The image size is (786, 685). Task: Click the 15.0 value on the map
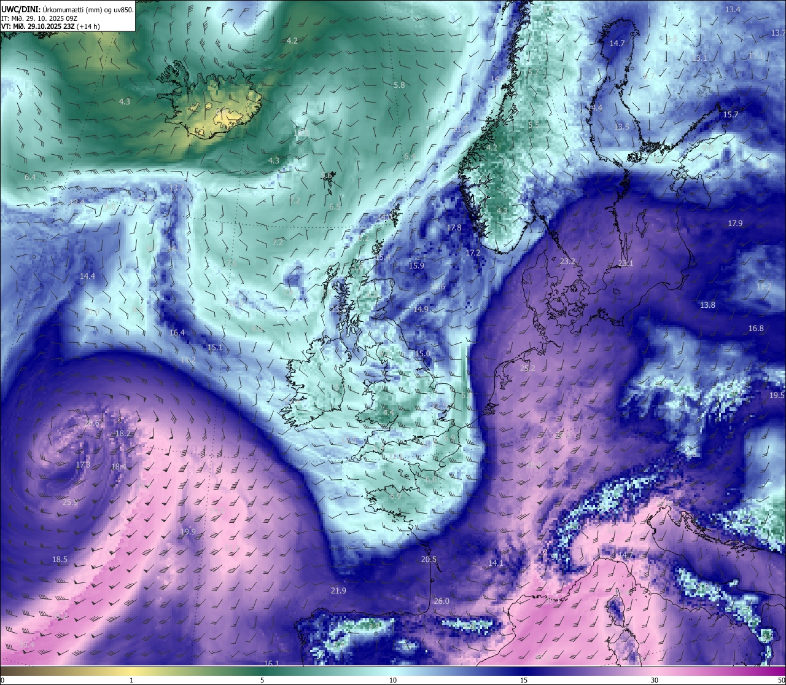coord(422,353)
